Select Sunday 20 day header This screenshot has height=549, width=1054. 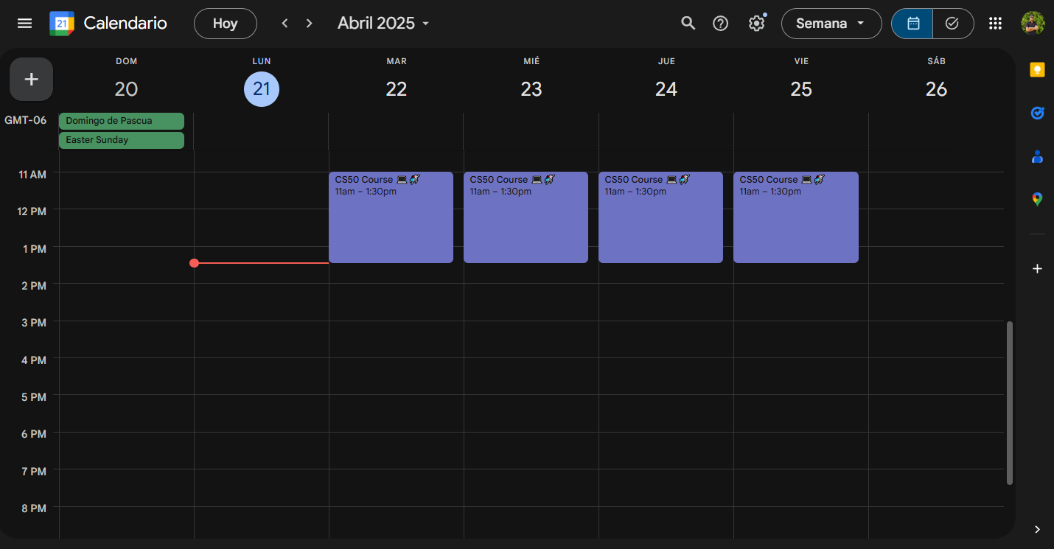click(126, 89)
